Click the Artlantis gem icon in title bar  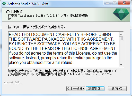point(4,4)
